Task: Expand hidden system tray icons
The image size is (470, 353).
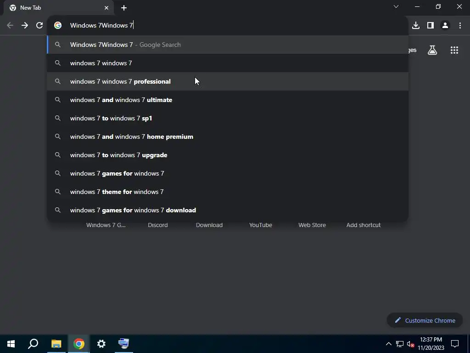Action: point(388,344)
